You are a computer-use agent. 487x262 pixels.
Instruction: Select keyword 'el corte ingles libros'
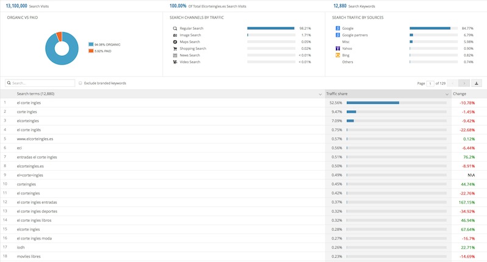click(34, 220)
